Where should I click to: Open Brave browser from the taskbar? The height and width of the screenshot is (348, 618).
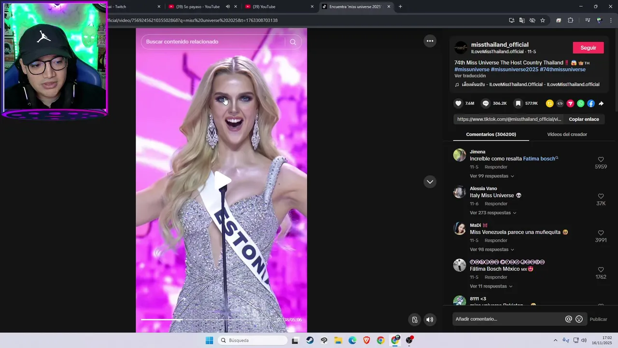[366, 340]
